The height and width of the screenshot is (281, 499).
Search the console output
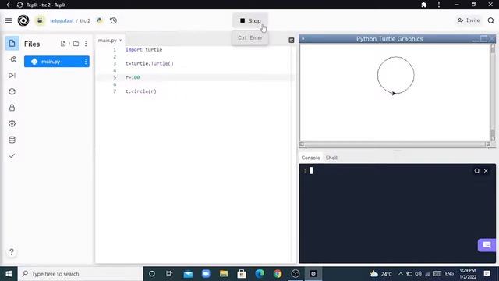coord(476,171)
